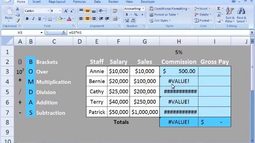Click Increase Decimal button
The height and width of the screenshot is (143, 255).
127,20
